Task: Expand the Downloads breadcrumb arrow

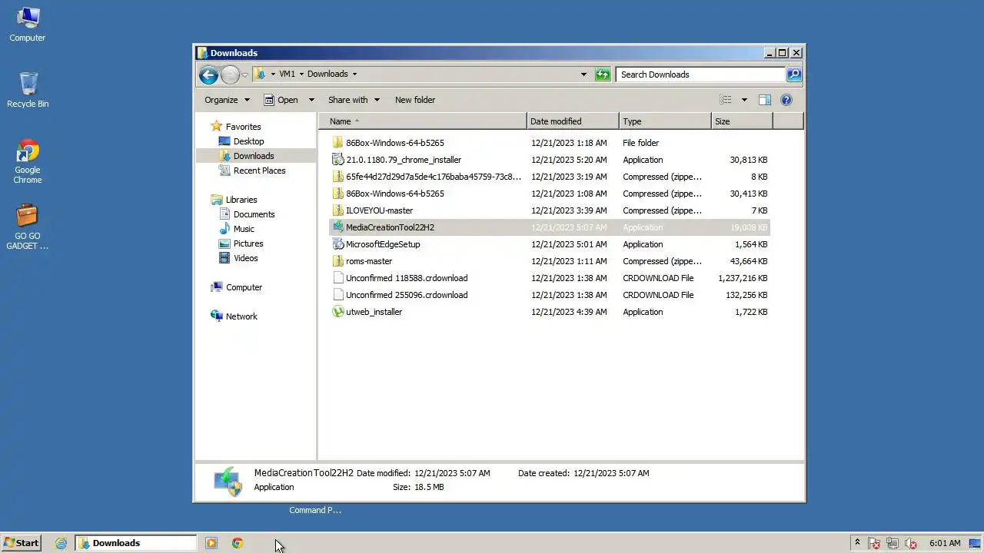Action: [354, 75]
